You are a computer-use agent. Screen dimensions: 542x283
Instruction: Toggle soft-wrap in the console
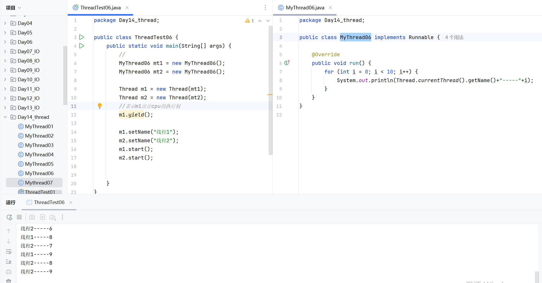(9, 252)
